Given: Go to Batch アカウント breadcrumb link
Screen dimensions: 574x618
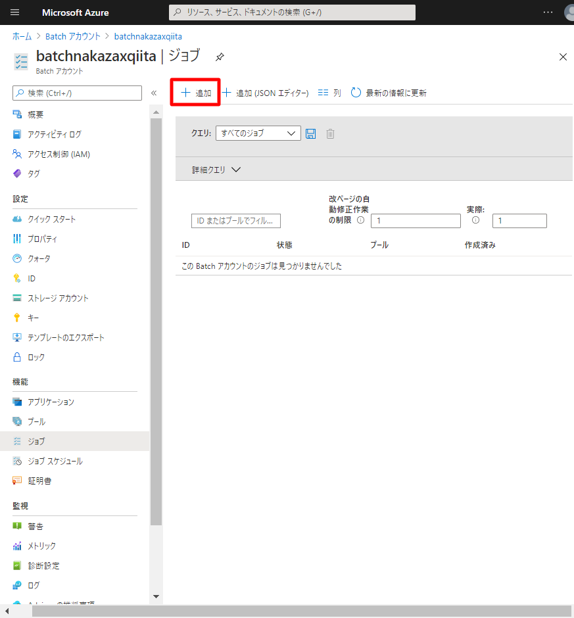Looking at the screenshot, I should point(73,36).
